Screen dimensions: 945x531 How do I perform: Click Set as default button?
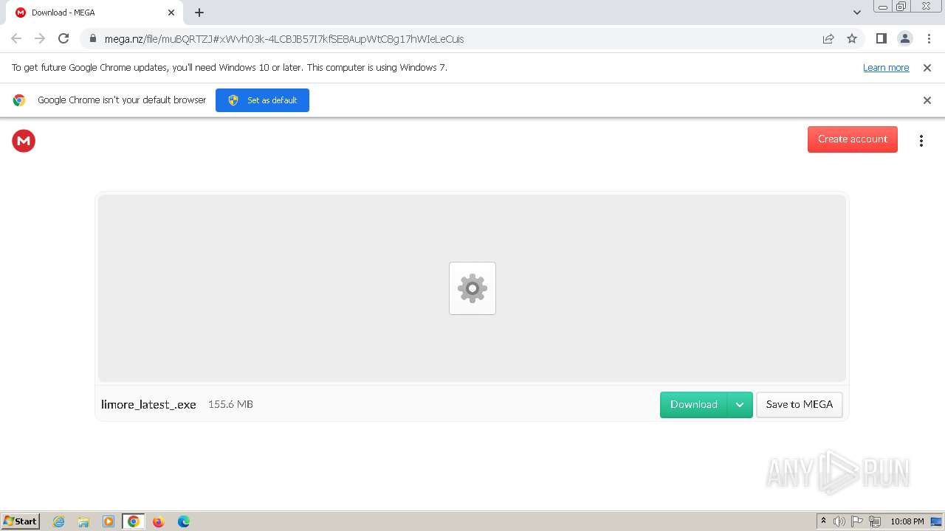(x=262, y=100)
